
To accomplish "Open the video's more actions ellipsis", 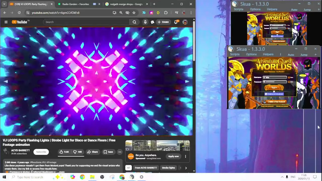I will click(x=120, y=152).
